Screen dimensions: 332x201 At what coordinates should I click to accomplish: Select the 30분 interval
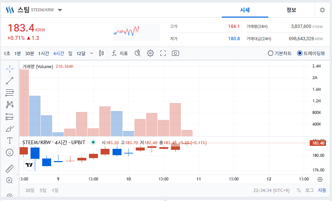pos(30,53)
